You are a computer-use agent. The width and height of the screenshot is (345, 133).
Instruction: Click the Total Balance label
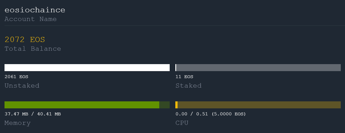tap(33, 49)
